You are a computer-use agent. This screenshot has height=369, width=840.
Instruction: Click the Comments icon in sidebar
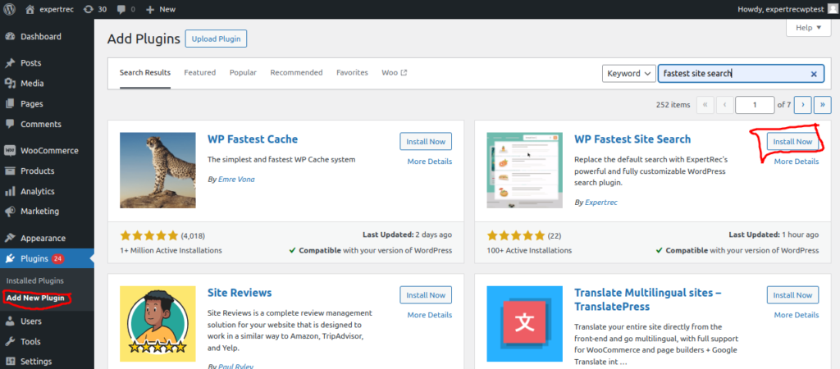(10, 124)
